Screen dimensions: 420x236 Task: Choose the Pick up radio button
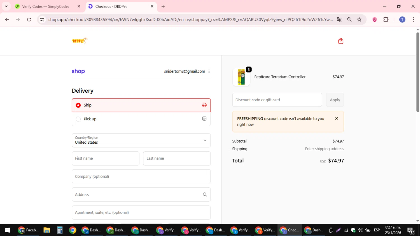tap(78, 119)
